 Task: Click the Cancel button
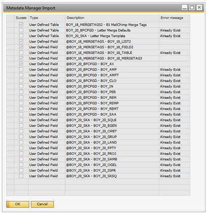[43, 204]
